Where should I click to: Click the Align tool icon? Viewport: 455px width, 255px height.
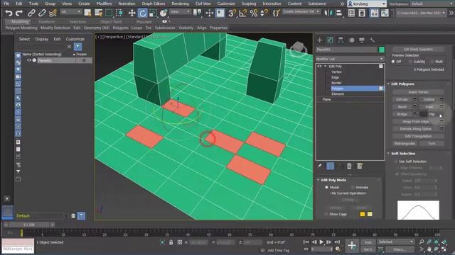(338, 13)
